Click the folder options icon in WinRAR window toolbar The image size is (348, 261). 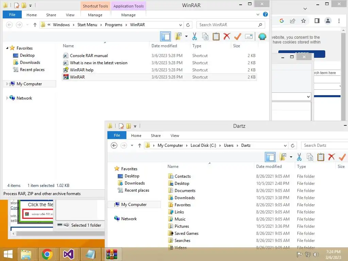pyautogui.click(x=178, y=36)
